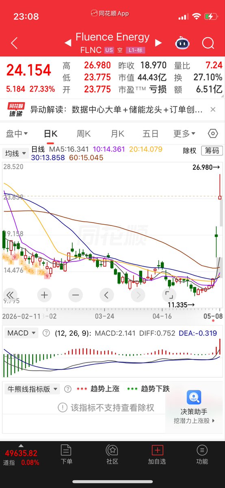Switch to 周K chart tab
This screenshot has width=225, height=488.
click(84, 134)
